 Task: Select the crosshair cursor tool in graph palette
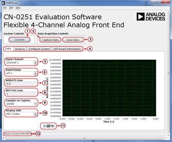tap(44, 126)
